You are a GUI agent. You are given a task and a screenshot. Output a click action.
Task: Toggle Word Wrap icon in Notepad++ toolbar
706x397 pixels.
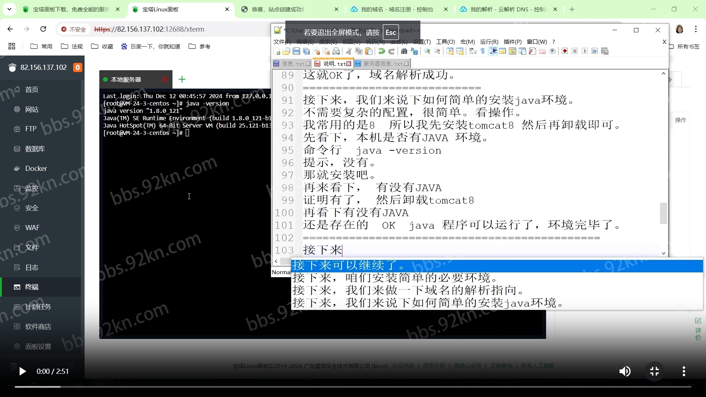(473, 51)
